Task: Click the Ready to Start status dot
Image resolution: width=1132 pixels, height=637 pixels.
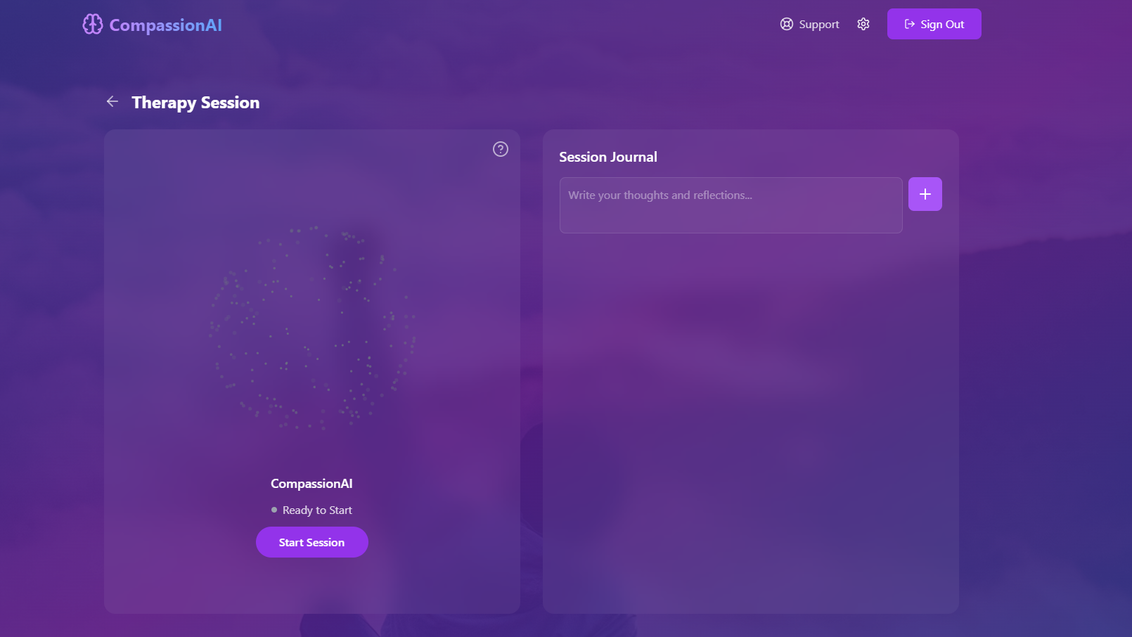Action: point(274,510)
